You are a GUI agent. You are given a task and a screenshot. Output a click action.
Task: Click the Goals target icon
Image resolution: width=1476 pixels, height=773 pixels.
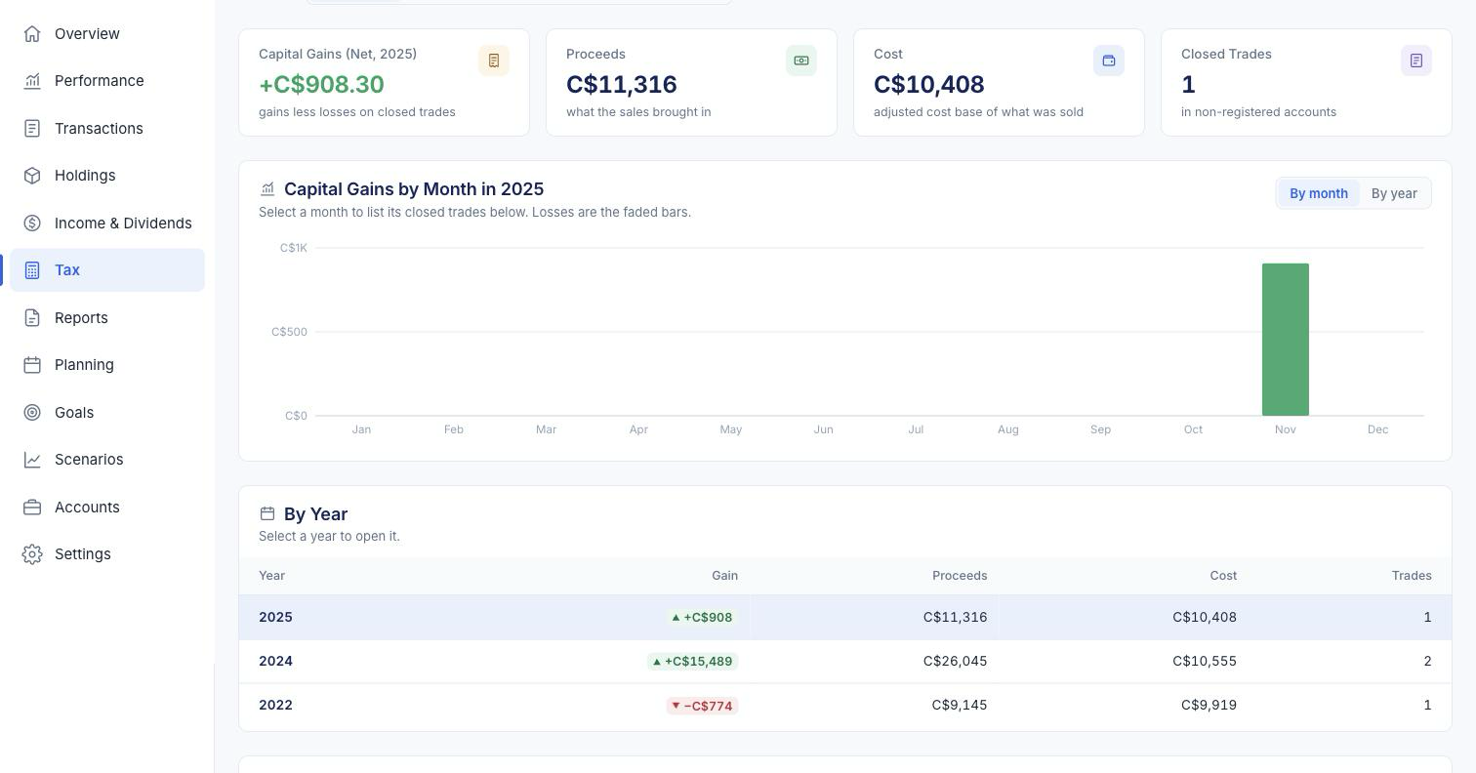point(32,413)
